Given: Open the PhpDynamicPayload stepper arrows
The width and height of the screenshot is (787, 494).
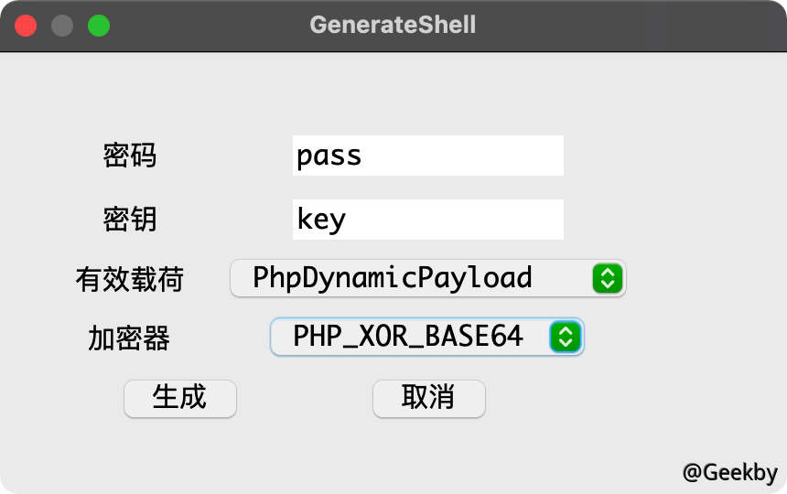Looking at the screenshot, I should coord(608,278).
